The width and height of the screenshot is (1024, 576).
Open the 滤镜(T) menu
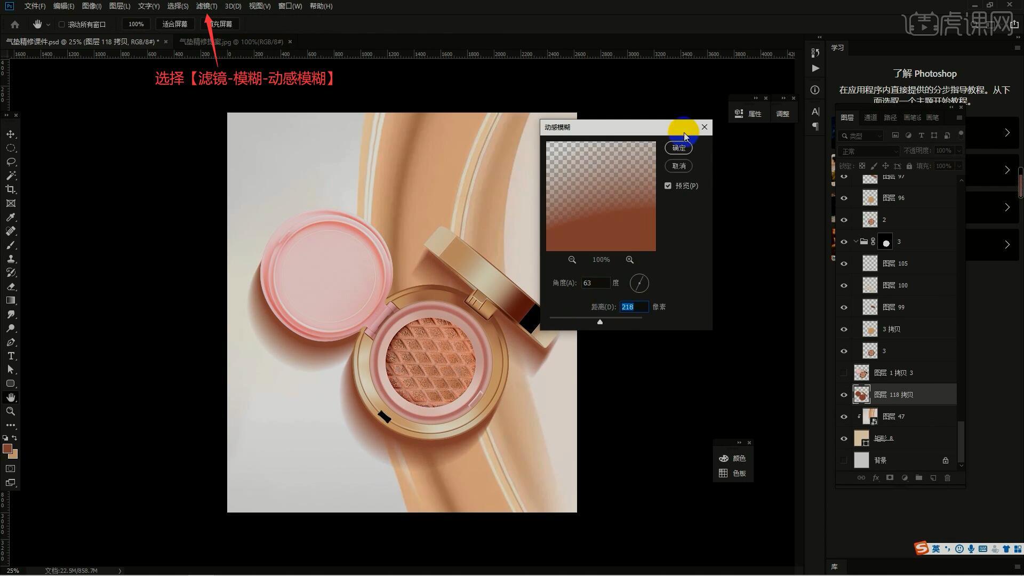[206, 6]
